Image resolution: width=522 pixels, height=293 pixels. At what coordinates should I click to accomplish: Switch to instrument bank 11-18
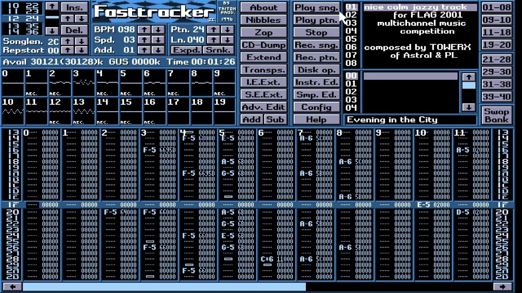(x=496, y=32)
